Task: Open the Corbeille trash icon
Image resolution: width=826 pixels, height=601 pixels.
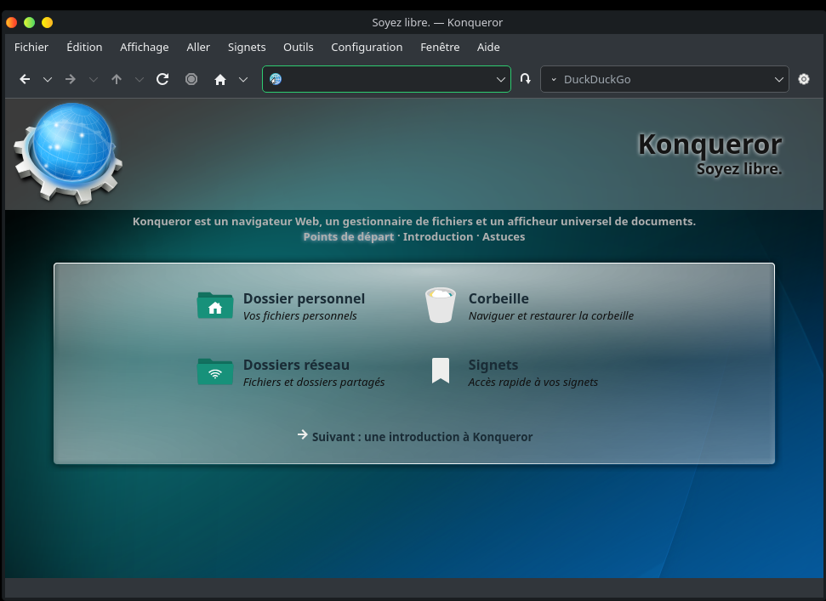Action: [x=440, y=306]
